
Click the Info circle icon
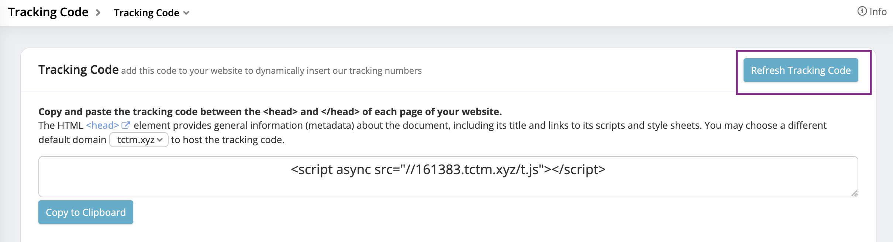point(862,11)
